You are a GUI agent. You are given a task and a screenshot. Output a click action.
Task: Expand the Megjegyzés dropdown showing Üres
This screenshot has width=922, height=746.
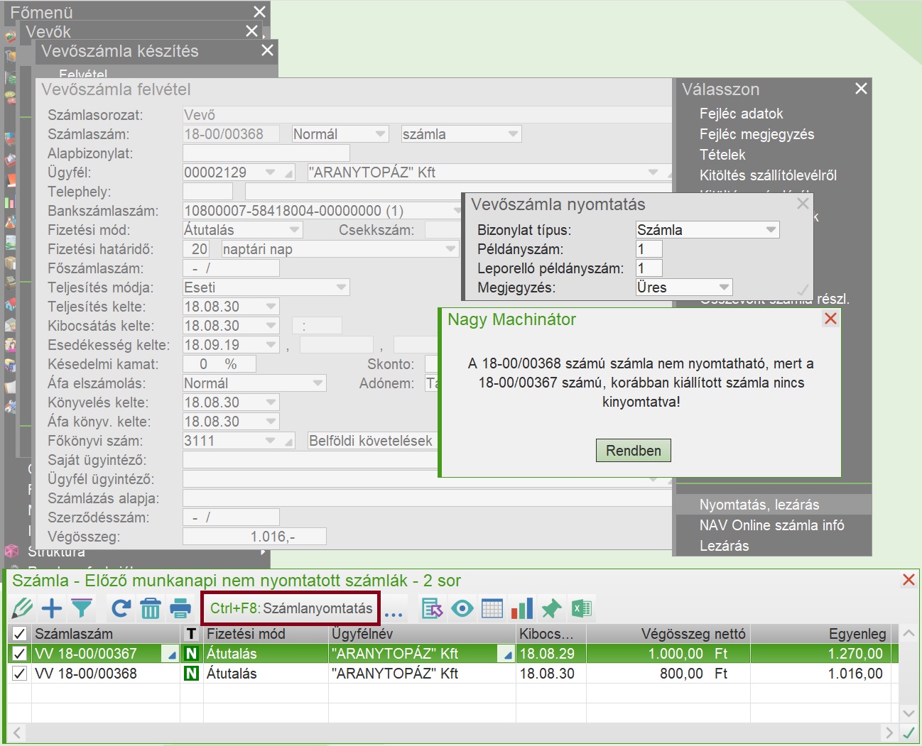tap(724, 287)
